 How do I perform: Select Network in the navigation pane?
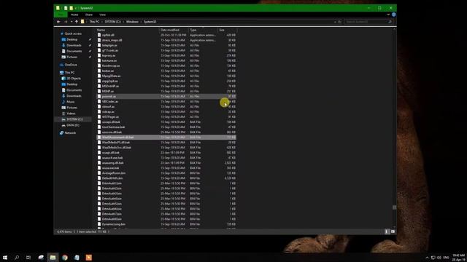point(70,133)
